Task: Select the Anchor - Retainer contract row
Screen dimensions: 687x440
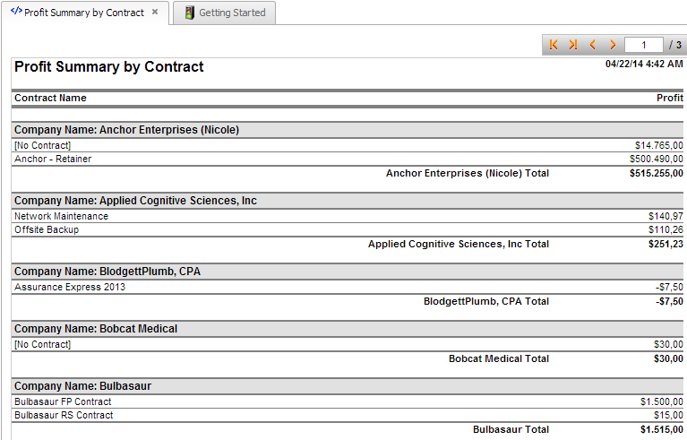Action: [x=348, y=159]
